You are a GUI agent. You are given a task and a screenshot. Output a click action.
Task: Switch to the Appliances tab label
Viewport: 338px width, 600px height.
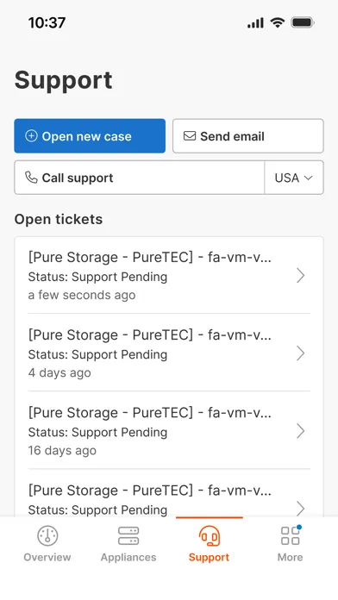pos(128,557)
